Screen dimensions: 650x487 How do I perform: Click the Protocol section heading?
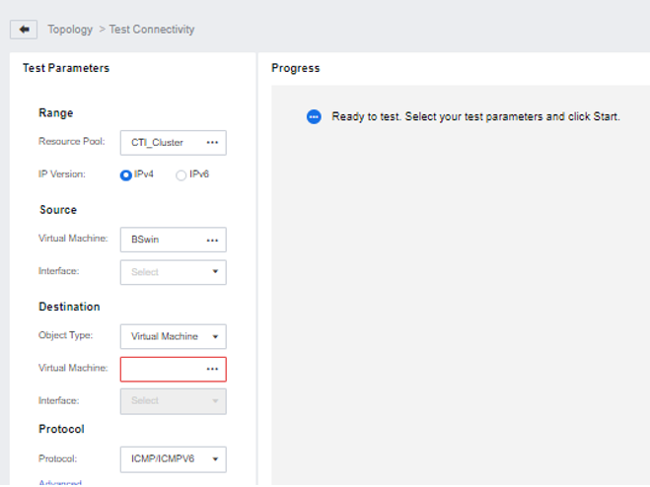pos(61,429)
